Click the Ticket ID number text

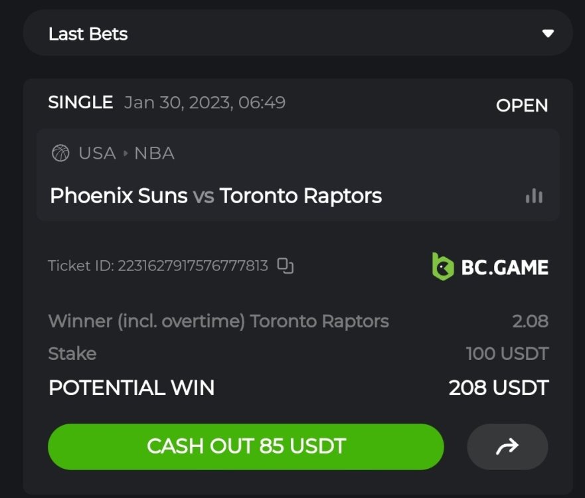tap(193, 266)
